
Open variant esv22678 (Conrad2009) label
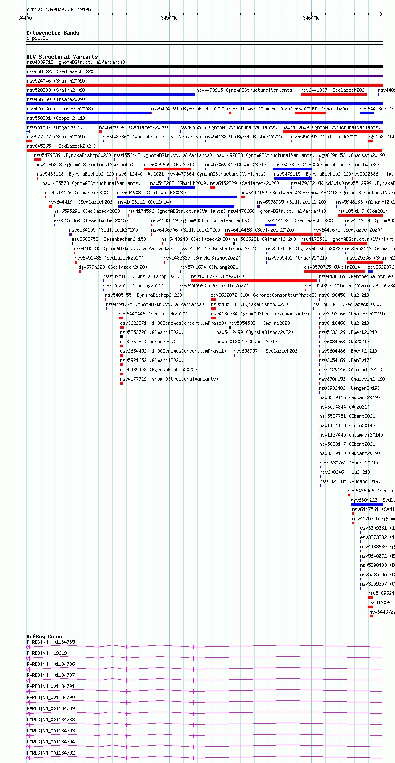(x=148, y=342)
